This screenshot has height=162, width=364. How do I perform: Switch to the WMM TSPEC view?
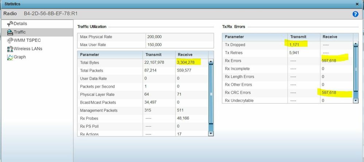point(27,40)
